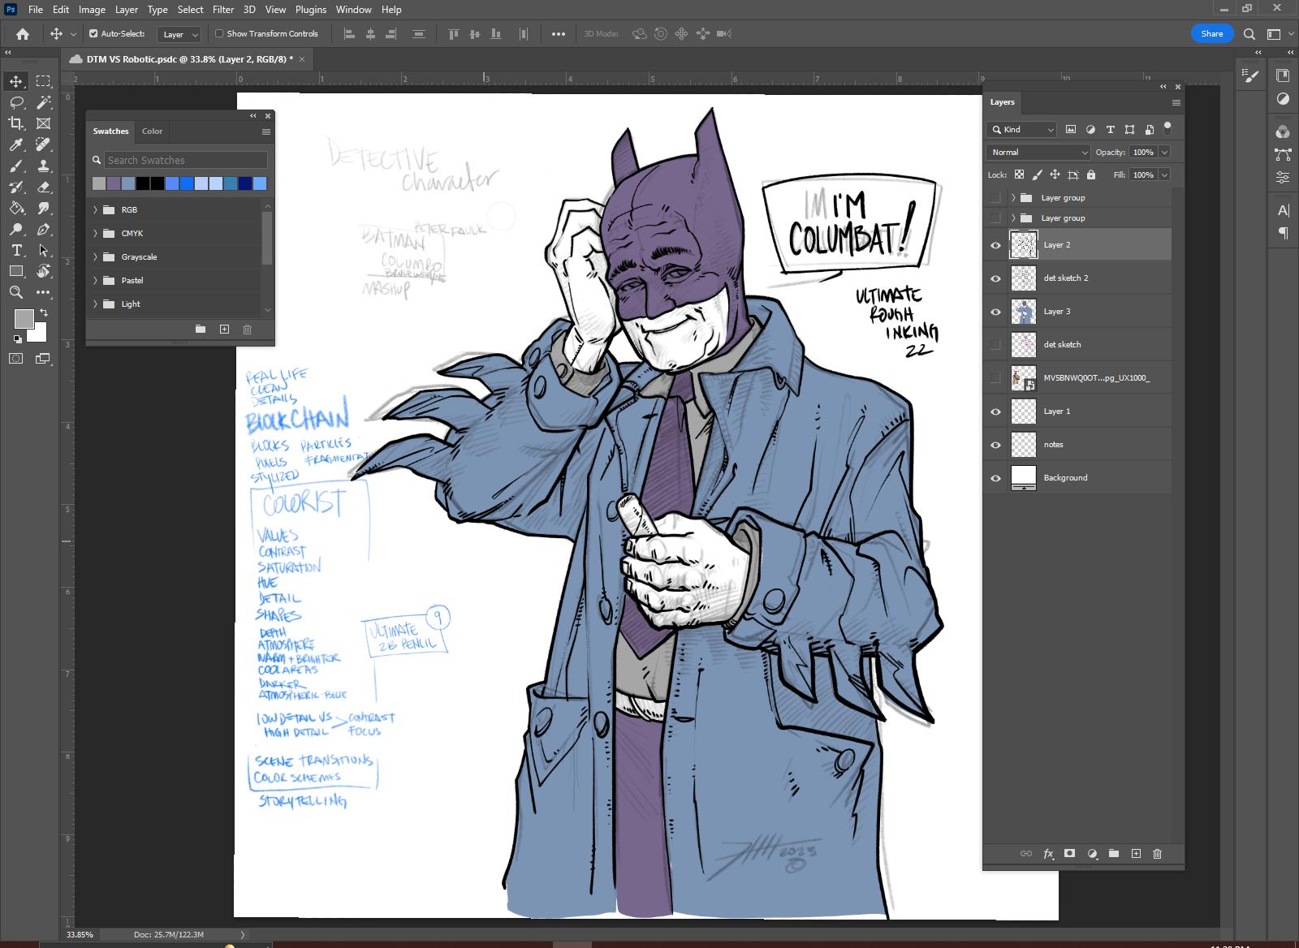Create new layer in Layers panel

pyautogui.click(x=1136, y=853)
